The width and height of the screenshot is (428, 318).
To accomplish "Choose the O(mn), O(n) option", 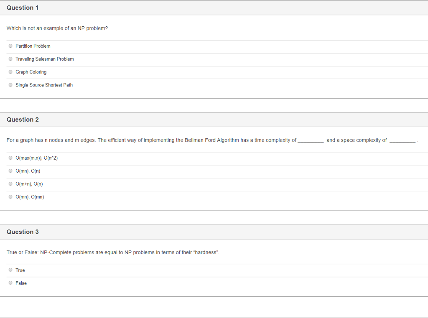I will point(10,170).
